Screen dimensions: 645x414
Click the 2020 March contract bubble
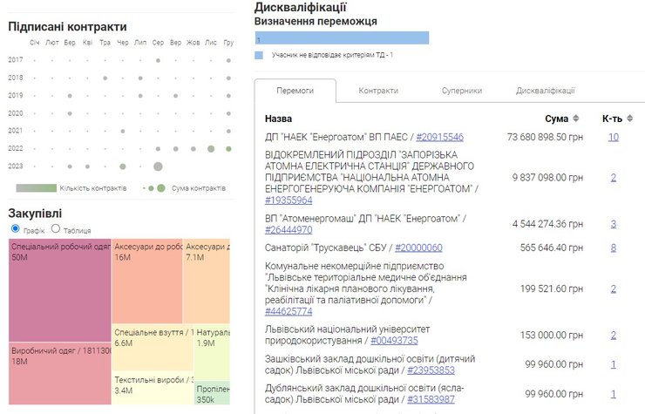point(70,113)
